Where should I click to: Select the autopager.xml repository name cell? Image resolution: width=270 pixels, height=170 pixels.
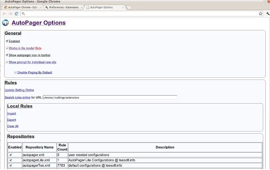coord(39,155)
